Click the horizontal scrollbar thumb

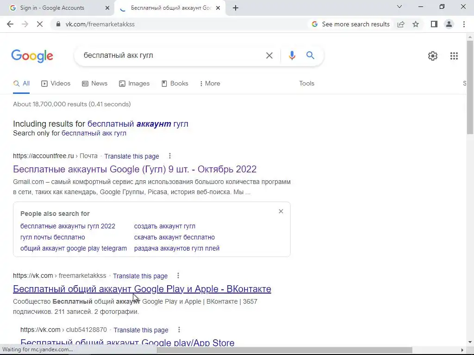point(284,350)
